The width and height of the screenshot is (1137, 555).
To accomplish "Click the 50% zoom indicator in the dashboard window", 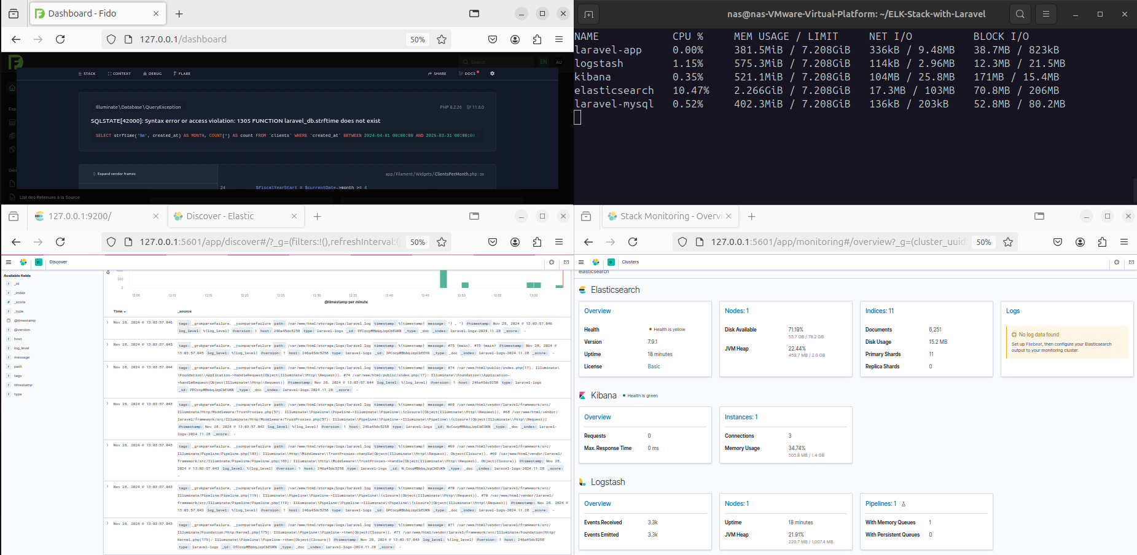I will click(418, 39).
